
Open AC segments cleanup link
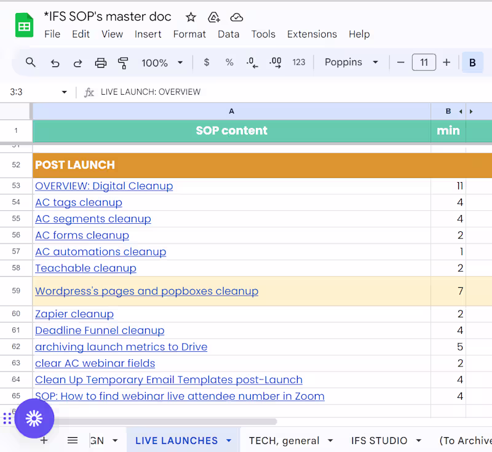coord(93,219)
